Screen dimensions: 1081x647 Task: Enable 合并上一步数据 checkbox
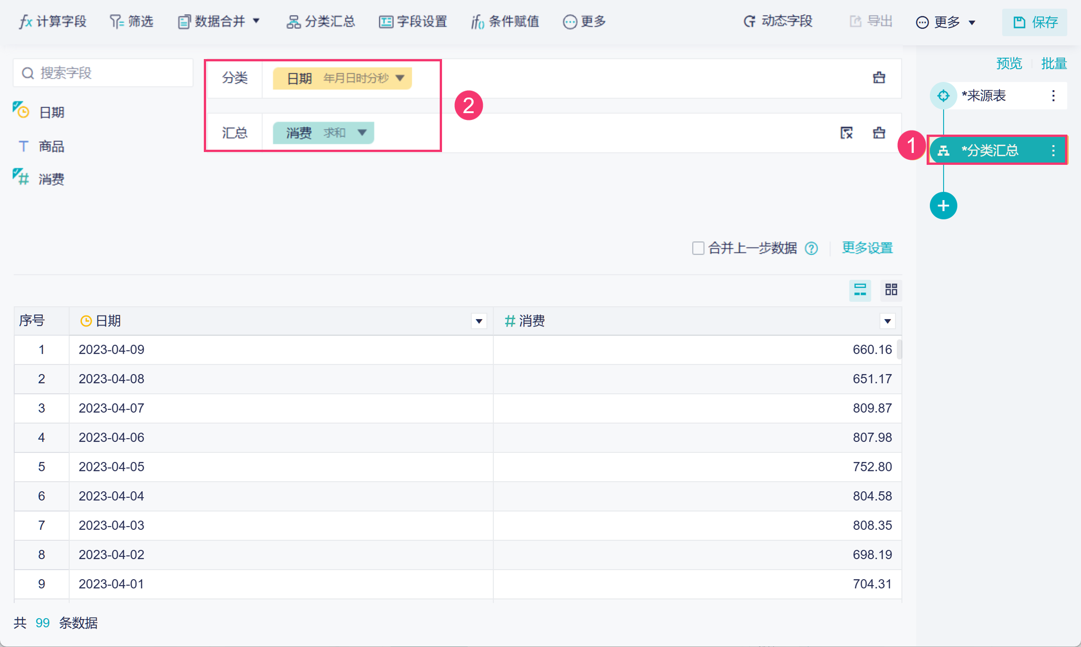coord(698,248)
